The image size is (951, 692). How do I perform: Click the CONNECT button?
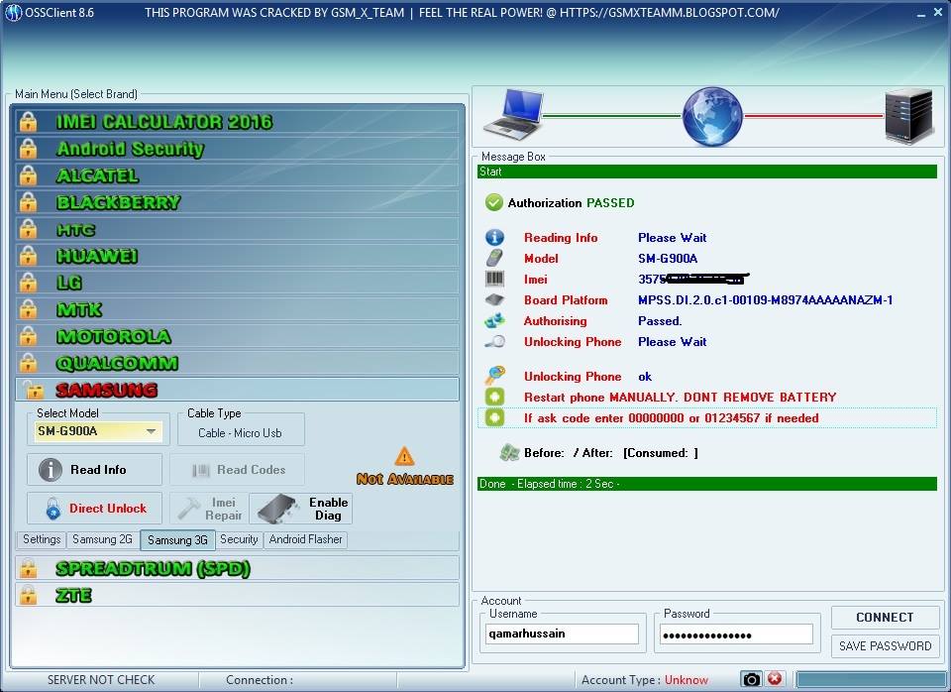point(885,618)
